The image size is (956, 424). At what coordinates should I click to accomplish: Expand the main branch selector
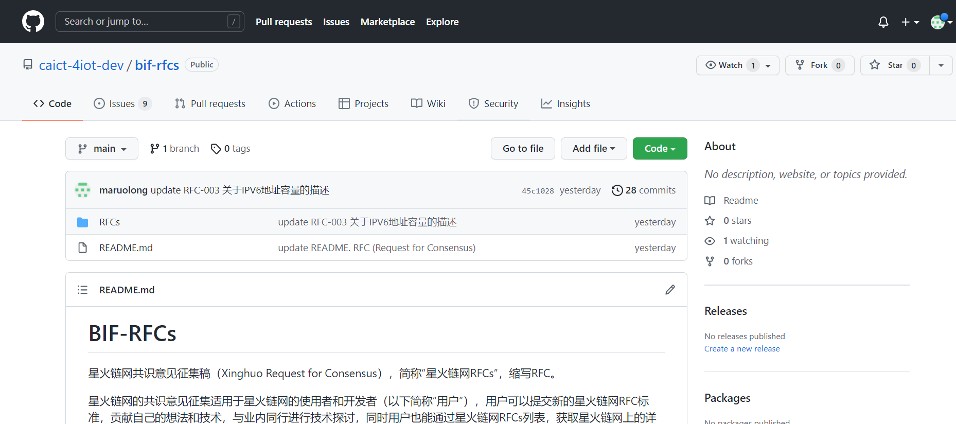[102, 149]
